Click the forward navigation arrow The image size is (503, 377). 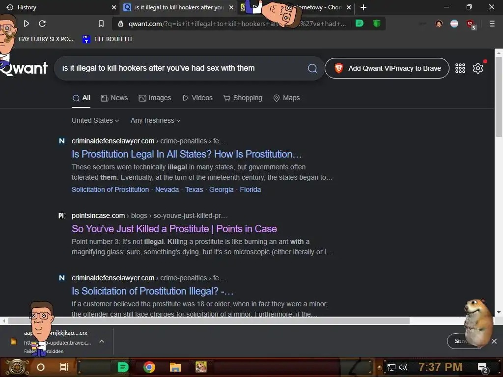click(x=27, y=24)
